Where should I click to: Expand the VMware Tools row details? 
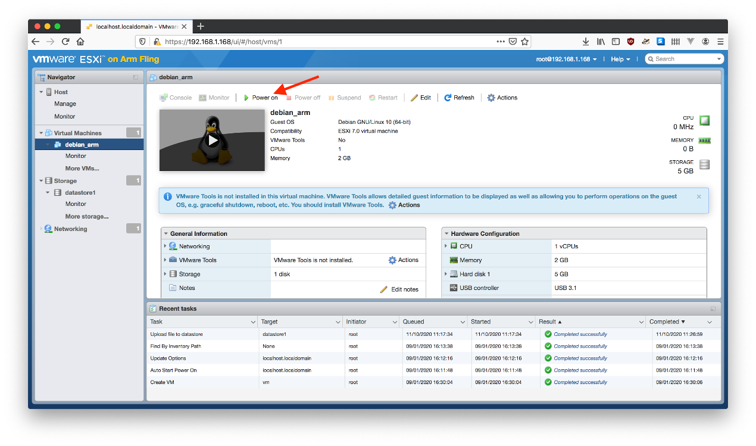click(165, 260)
